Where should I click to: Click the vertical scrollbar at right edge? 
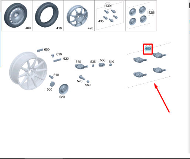pyautogui.click(x=189, y=77)
